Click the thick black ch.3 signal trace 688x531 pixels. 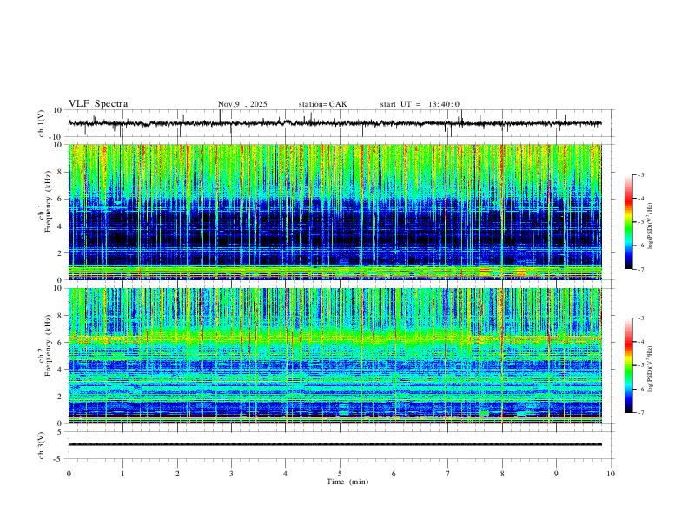click(334, 444)
